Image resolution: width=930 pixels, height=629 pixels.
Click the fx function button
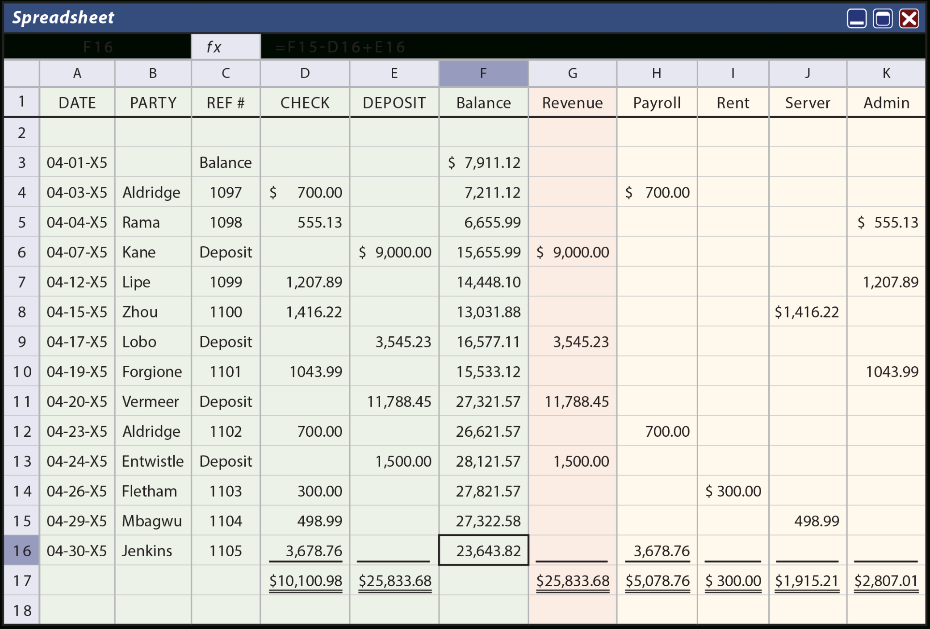(226, 47)
